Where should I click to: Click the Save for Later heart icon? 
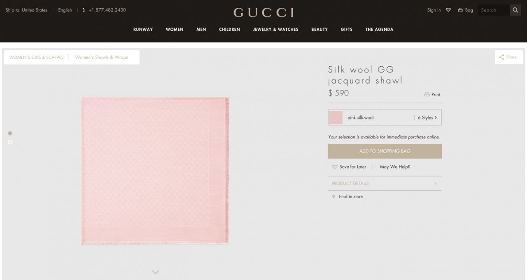click(x=335, y=167)
